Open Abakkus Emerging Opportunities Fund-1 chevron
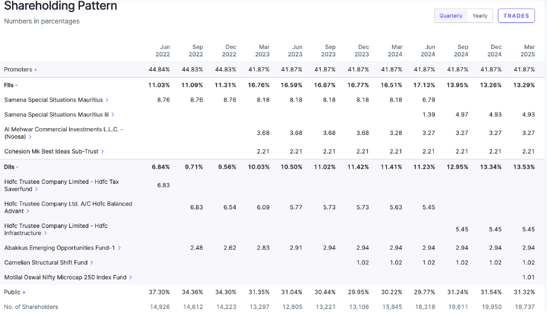Image resolution: width=547 pixels, height=312 pixels. 119,248
